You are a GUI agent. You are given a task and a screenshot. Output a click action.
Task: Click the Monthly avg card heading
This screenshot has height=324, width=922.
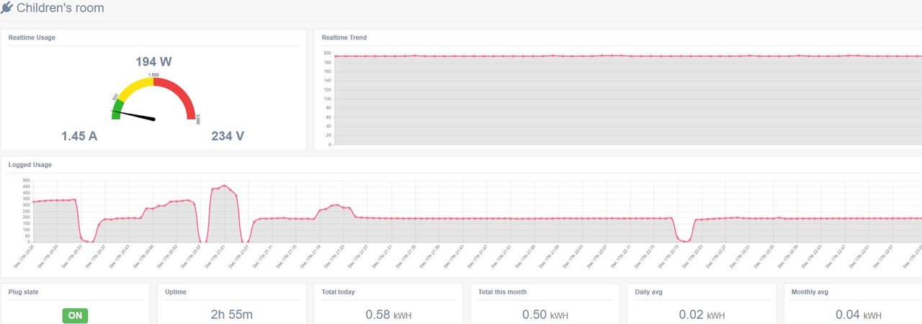point(810,292)
